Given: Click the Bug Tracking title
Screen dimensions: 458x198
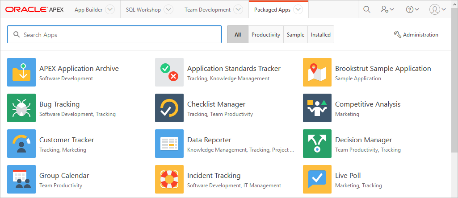Looking at the screenshot, I should tap(59, 104).
